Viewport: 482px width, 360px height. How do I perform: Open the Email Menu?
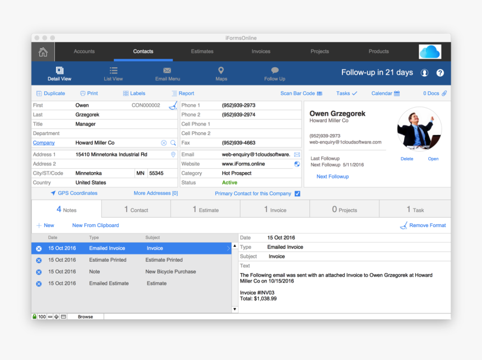[x=168, y=74]
